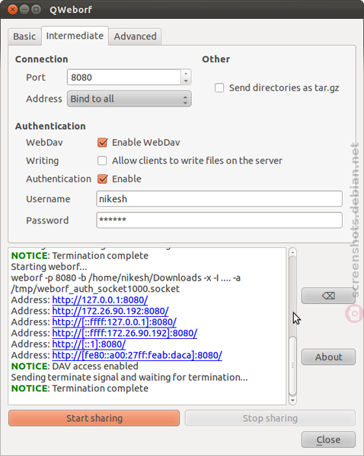Open the About dialog button

click(x=328, y=357)
